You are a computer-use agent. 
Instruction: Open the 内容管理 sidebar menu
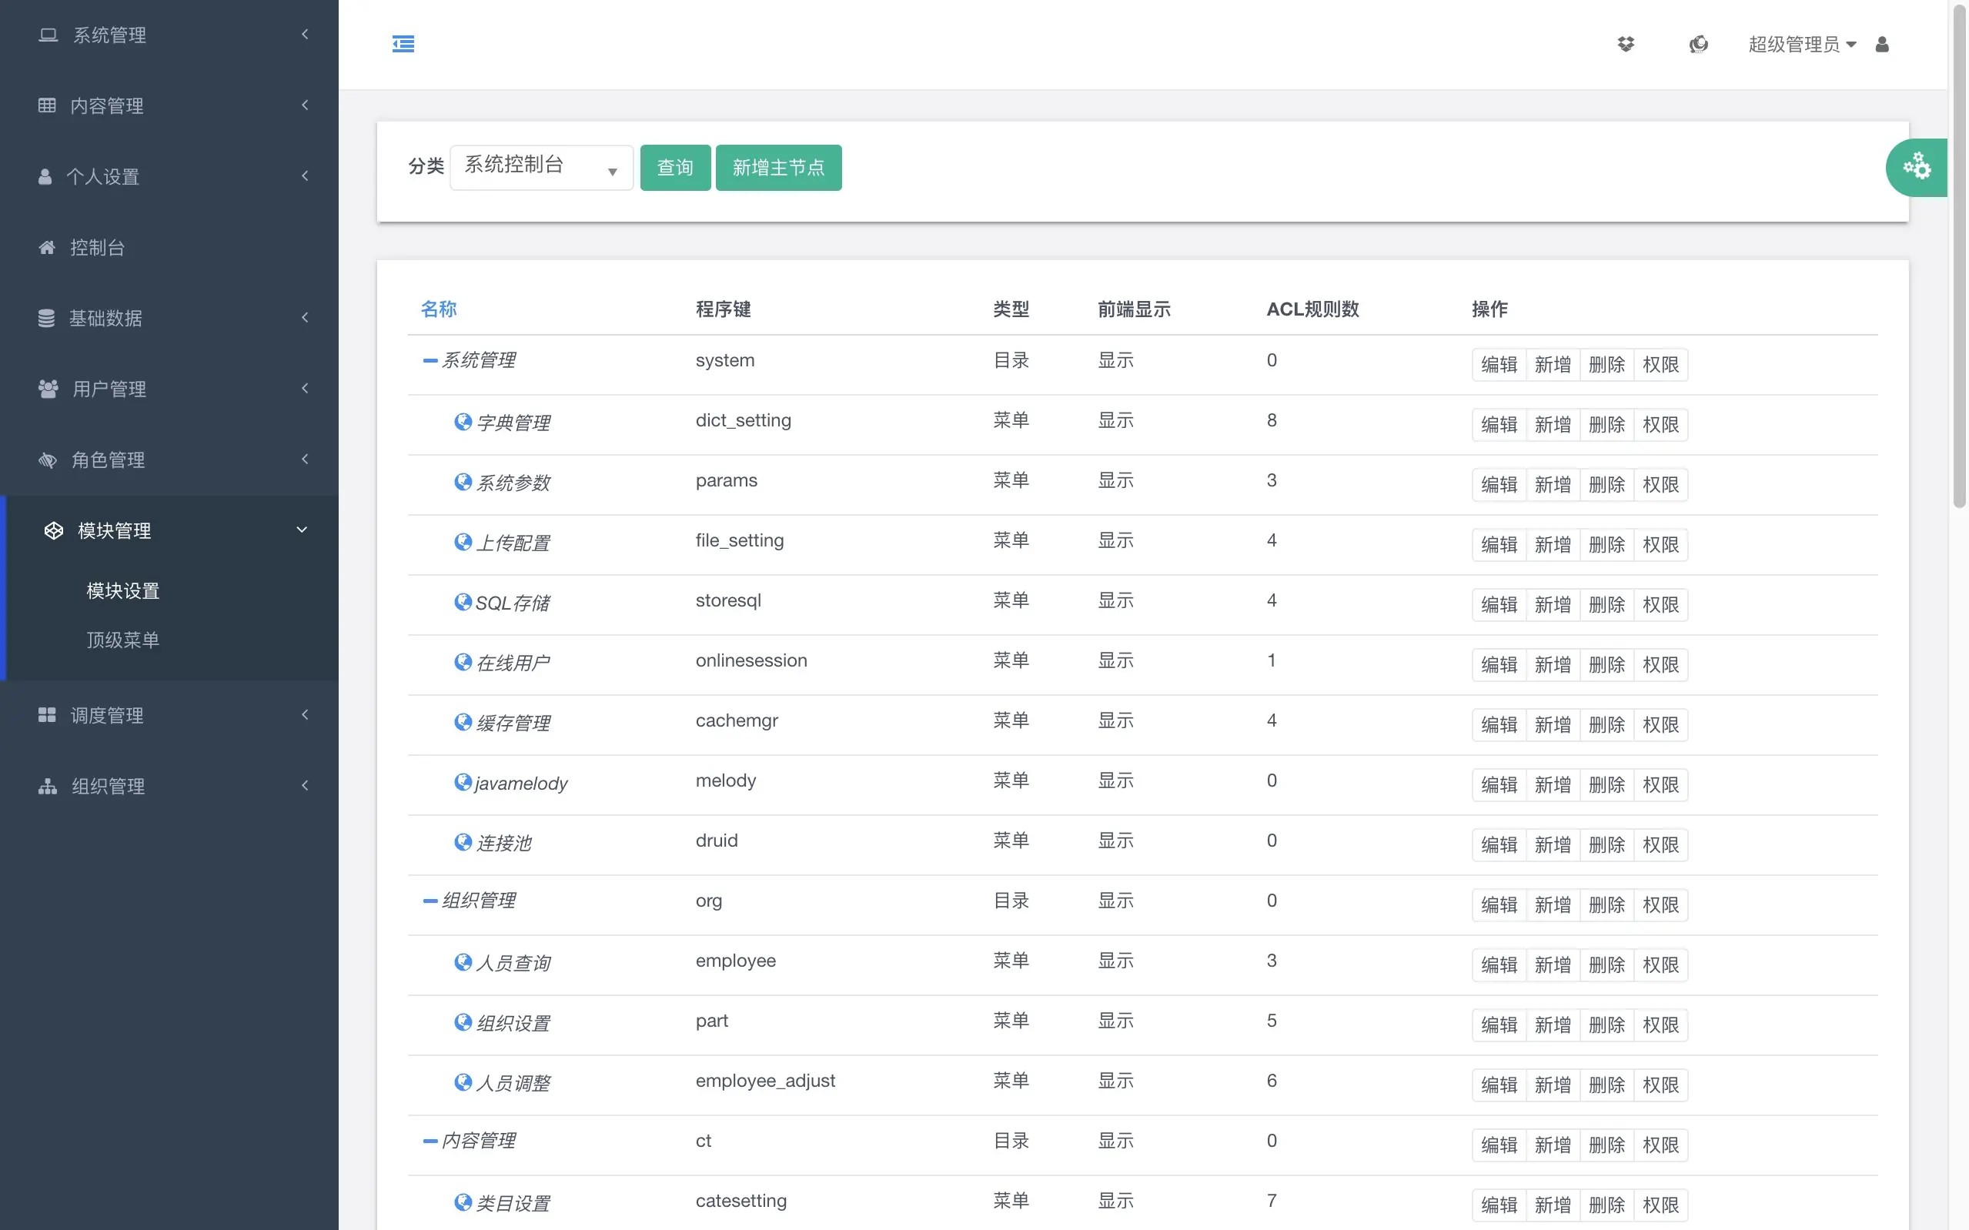tap(169, 105)
